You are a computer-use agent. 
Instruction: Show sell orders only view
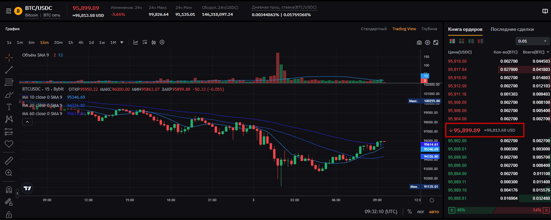point(480,41)
